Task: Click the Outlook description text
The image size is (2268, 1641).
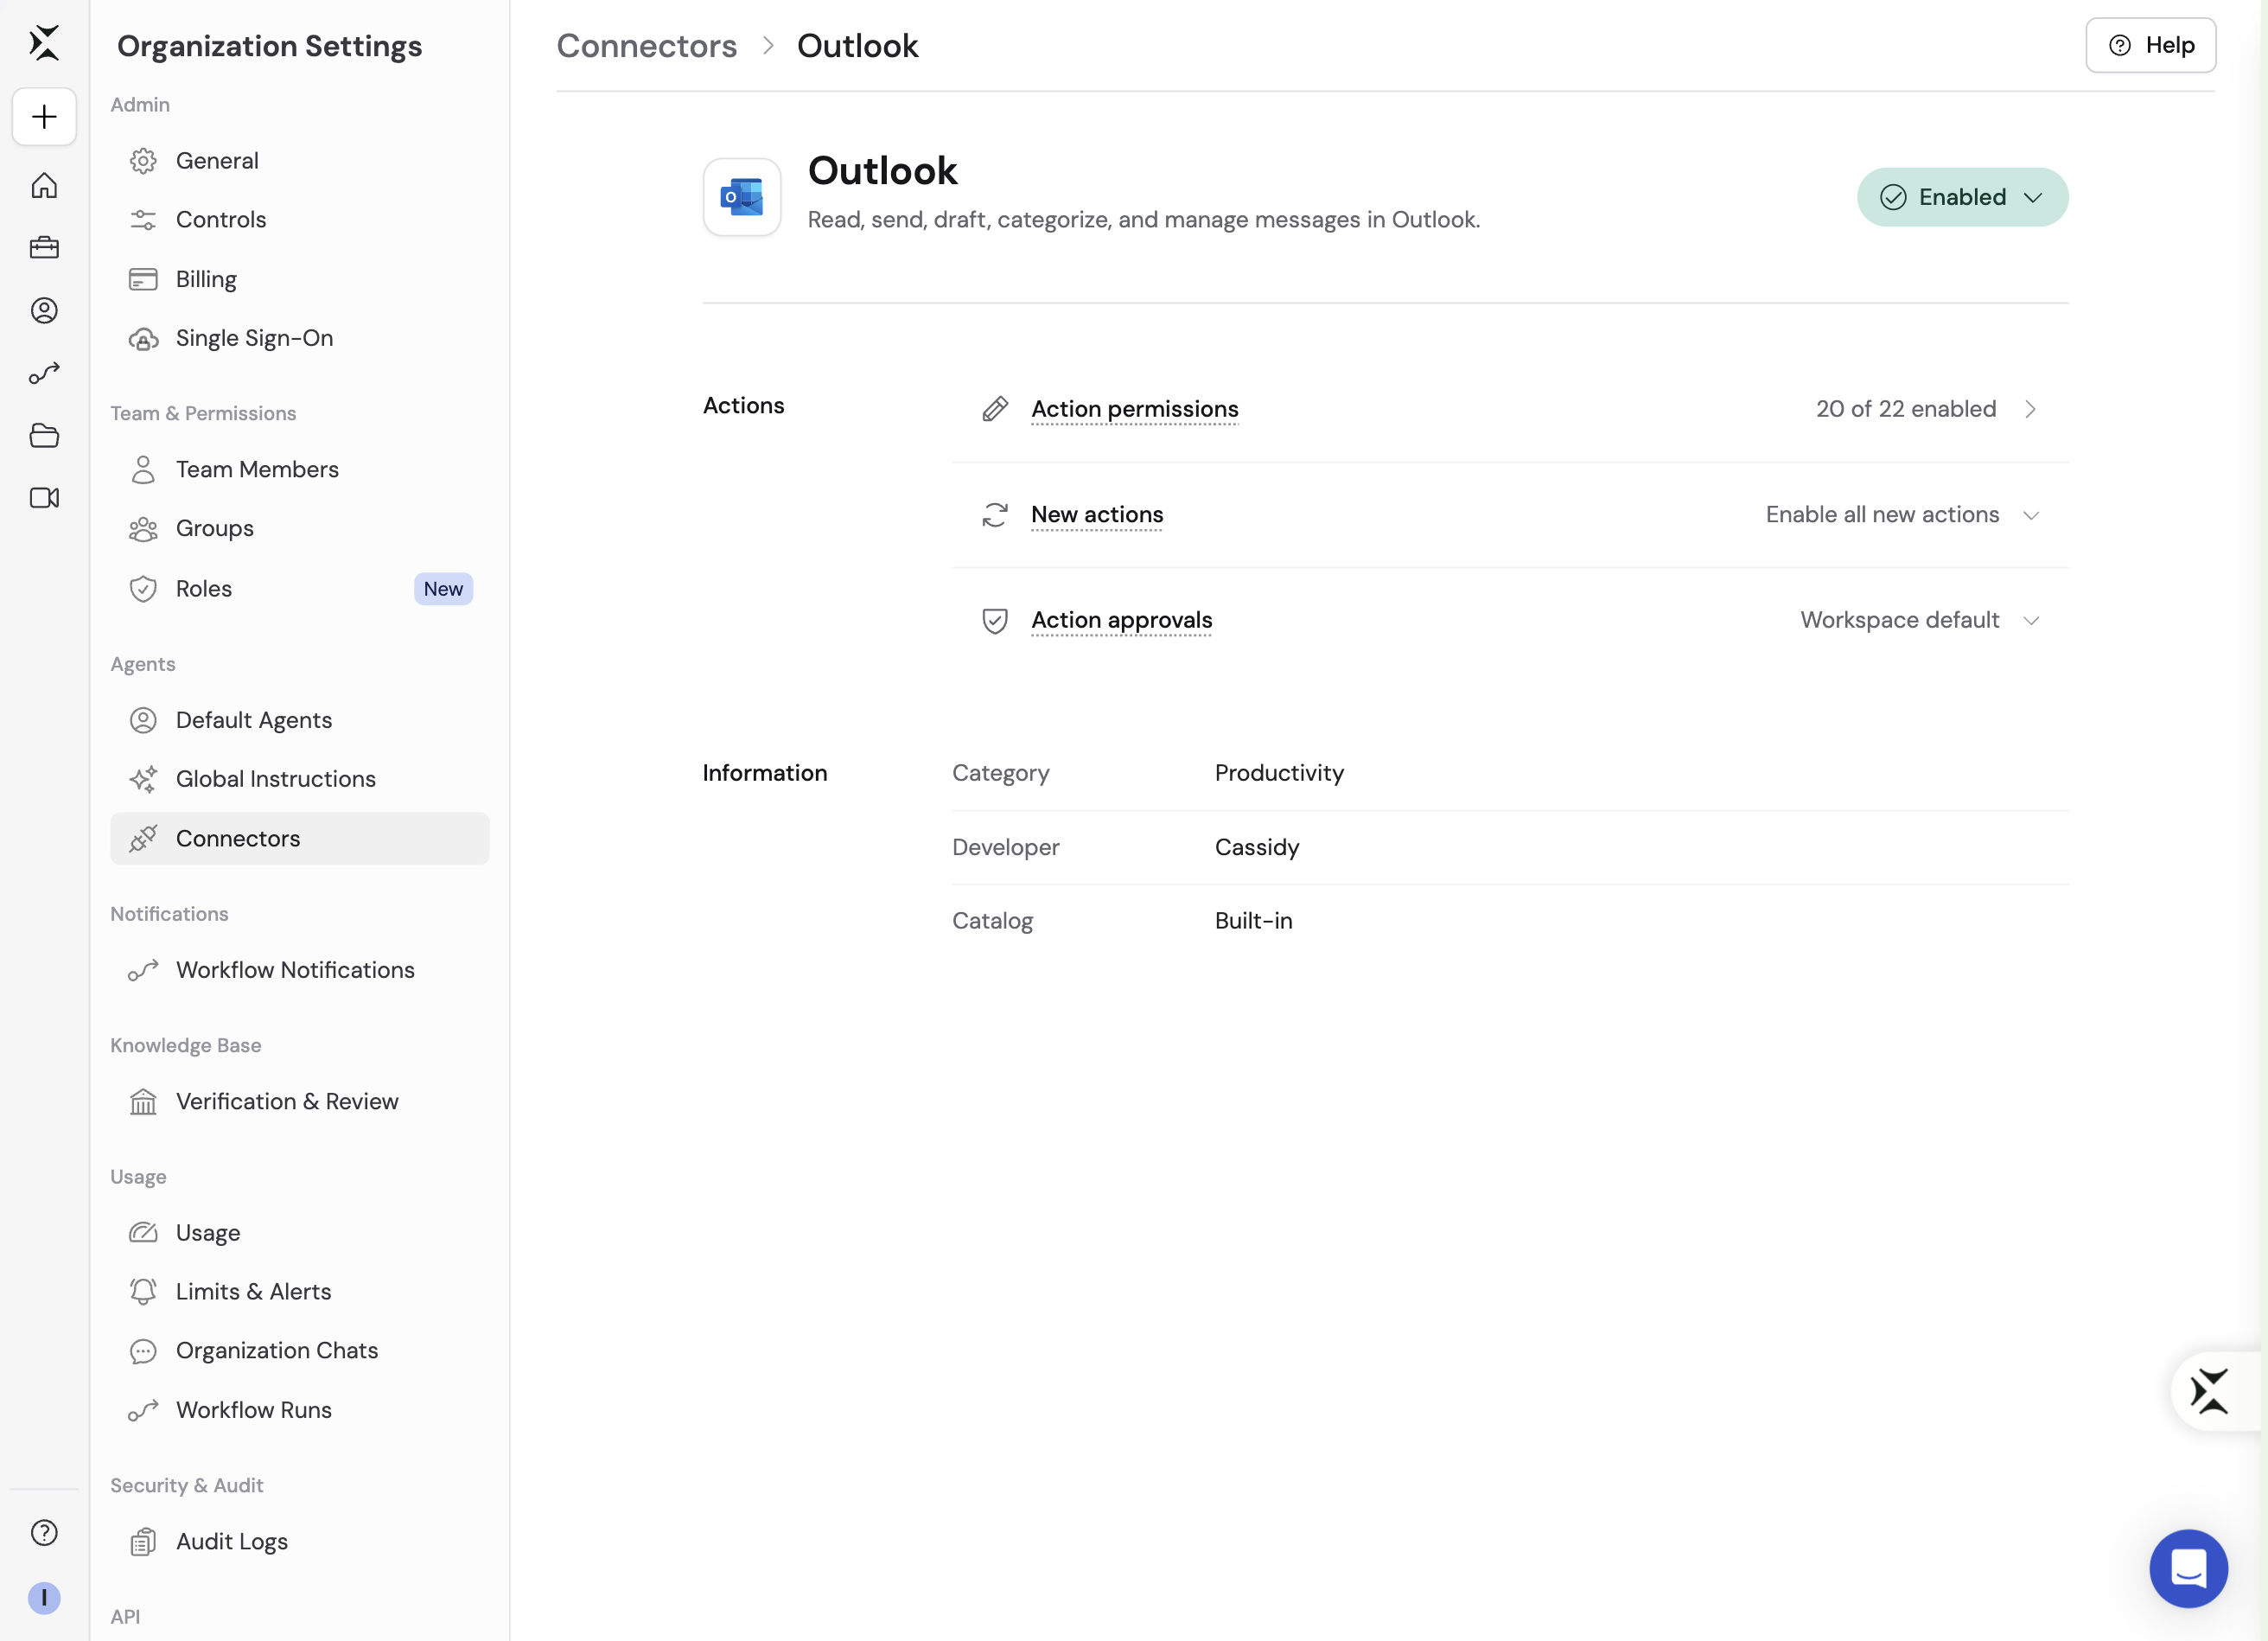Action: (1143, 219)
